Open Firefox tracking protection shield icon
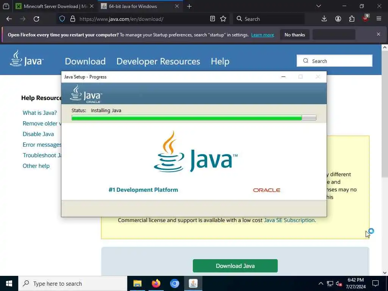 pos(62,19)
